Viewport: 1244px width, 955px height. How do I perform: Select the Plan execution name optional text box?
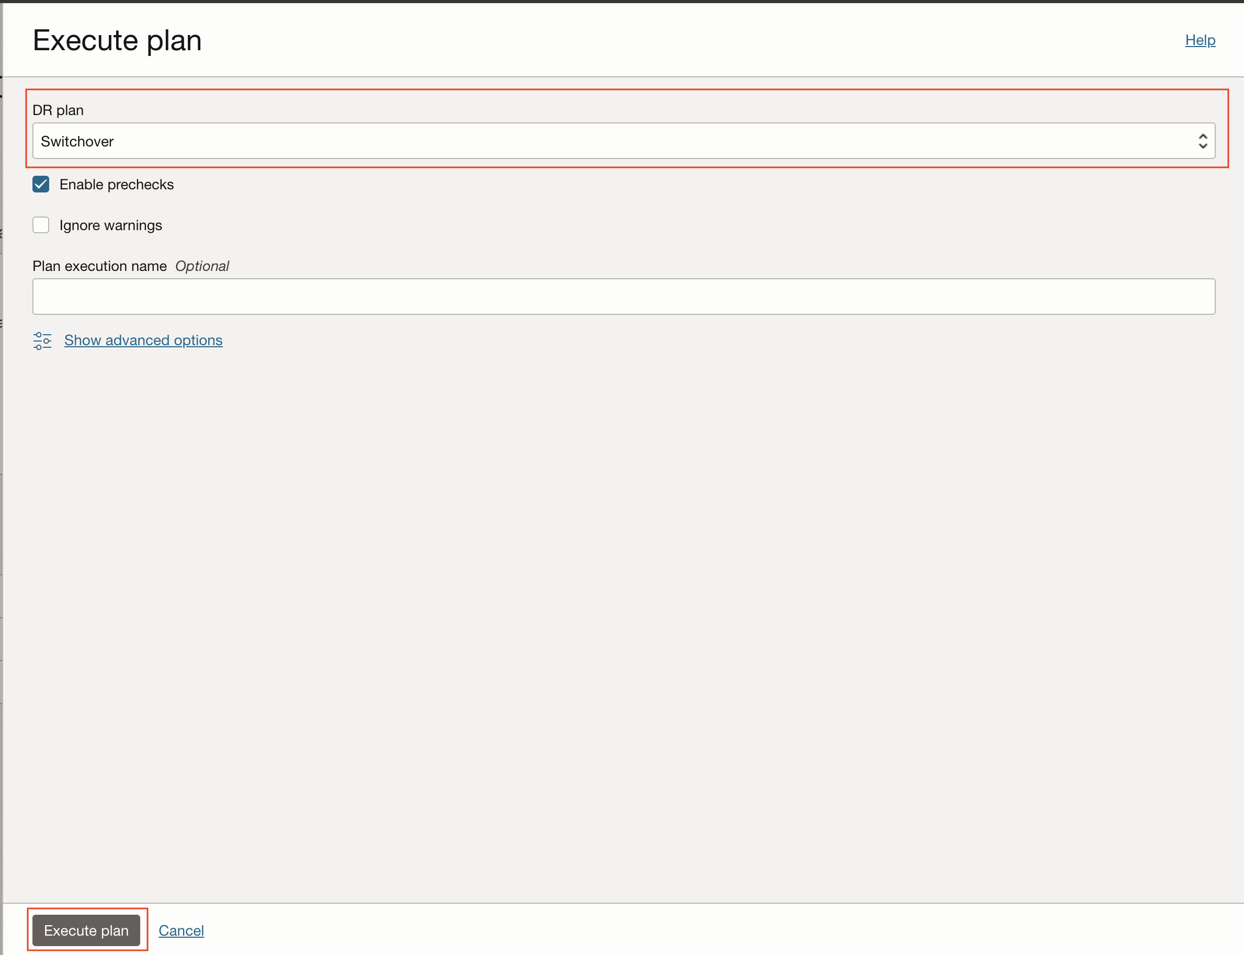click(623, 296)
